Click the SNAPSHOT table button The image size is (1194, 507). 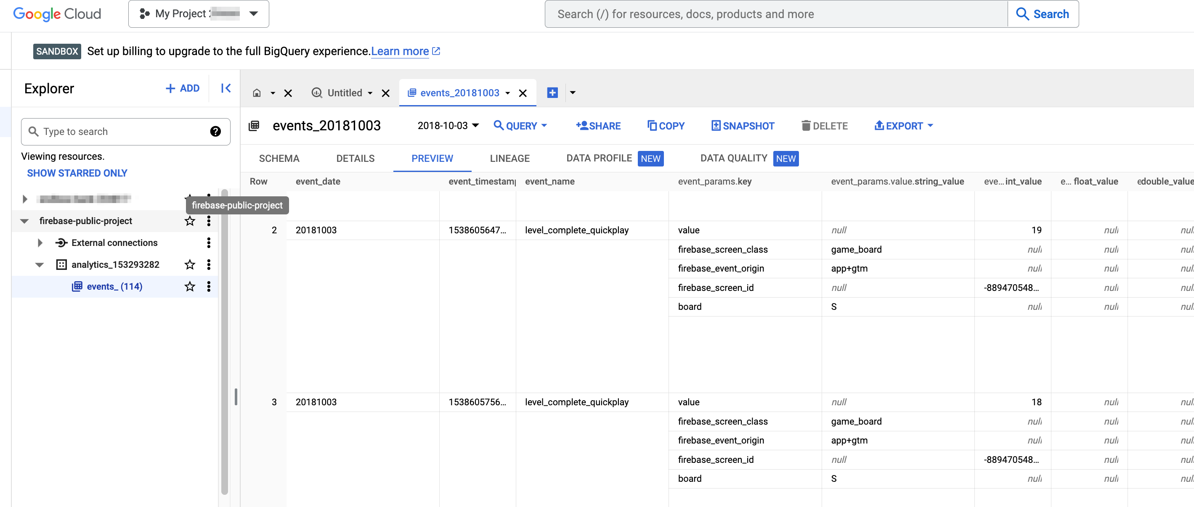743,126
